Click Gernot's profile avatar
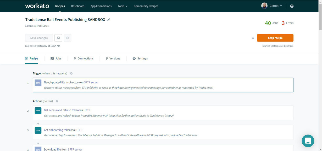The width and height of the screenshot is (322, 151). 264,6
